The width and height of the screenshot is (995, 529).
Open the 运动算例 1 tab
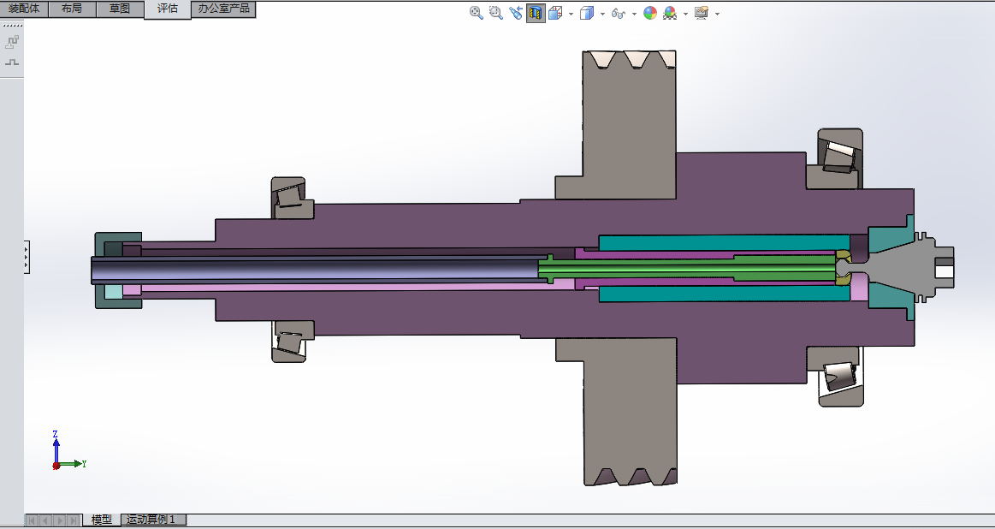pyautogui.click(x=153, y=520)
